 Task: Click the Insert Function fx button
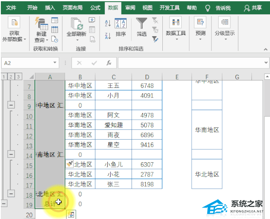(x=109, y=63)
